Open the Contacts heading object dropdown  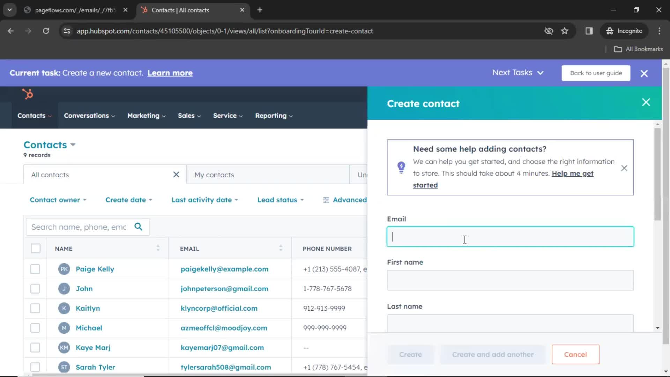[73, 145]
